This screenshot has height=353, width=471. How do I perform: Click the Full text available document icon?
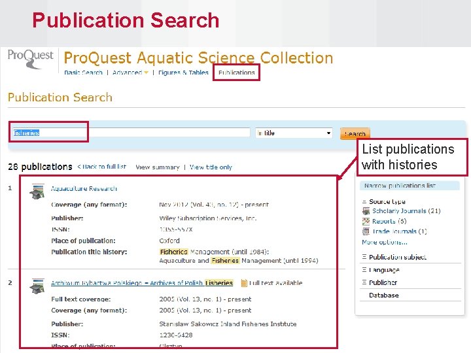(244, 283)
